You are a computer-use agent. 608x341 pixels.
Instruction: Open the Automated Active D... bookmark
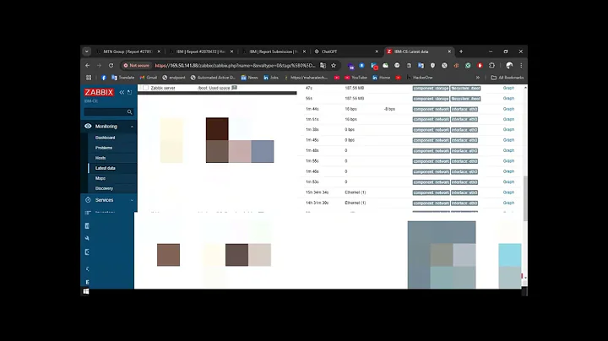pos(213,78)
